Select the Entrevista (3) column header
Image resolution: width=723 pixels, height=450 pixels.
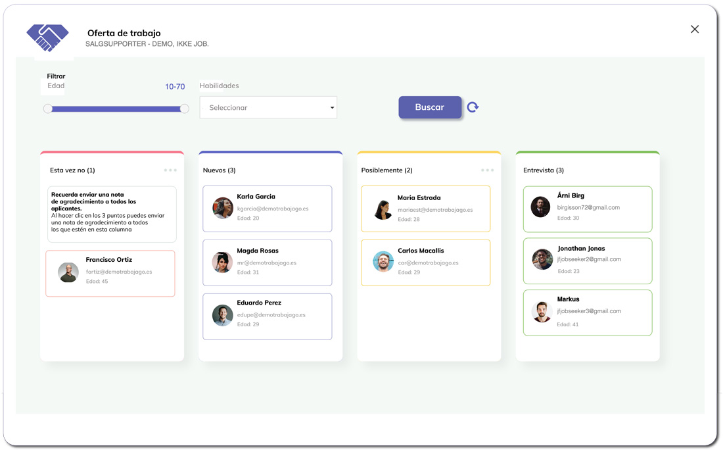point(544,170)
